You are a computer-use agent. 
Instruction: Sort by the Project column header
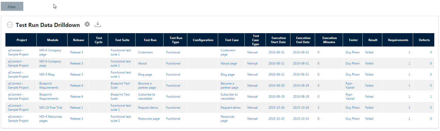(x=22, y=40)
